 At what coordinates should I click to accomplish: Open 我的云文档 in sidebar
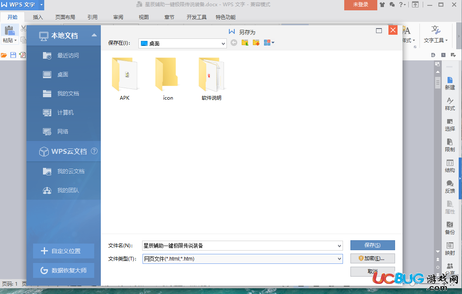(64, 171)
